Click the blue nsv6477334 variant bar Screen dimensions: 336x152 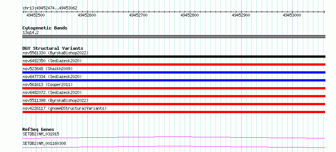pos(174,80)
